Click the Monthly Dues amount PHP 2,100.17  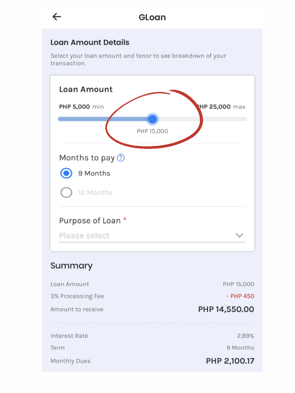[x=230, y=361]
